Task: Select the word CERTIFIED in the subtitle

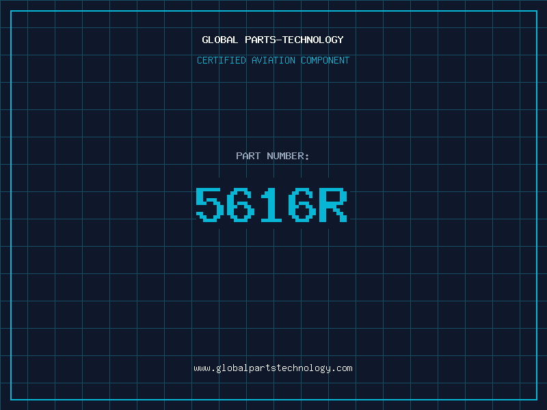Action: point(222,61)
